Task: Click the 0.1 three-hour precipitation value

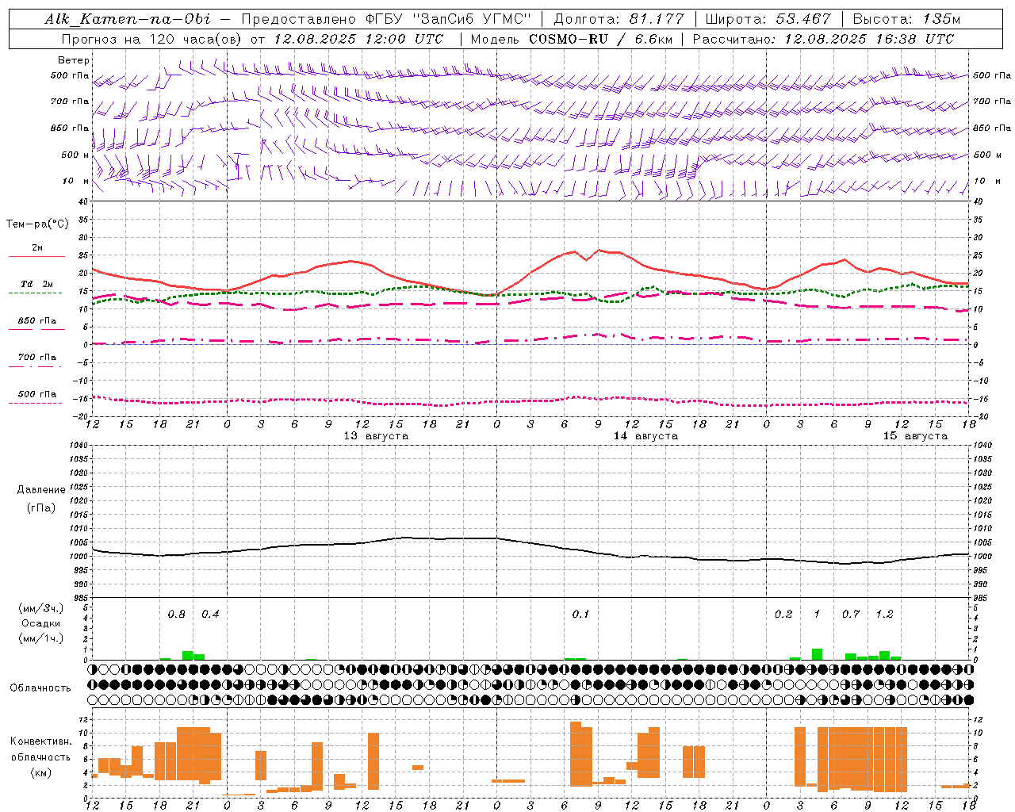Action: [x=580, y=615]
